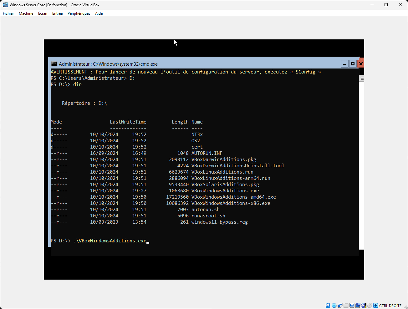
Task: Click the Length column header
Action: click(180, 122)
